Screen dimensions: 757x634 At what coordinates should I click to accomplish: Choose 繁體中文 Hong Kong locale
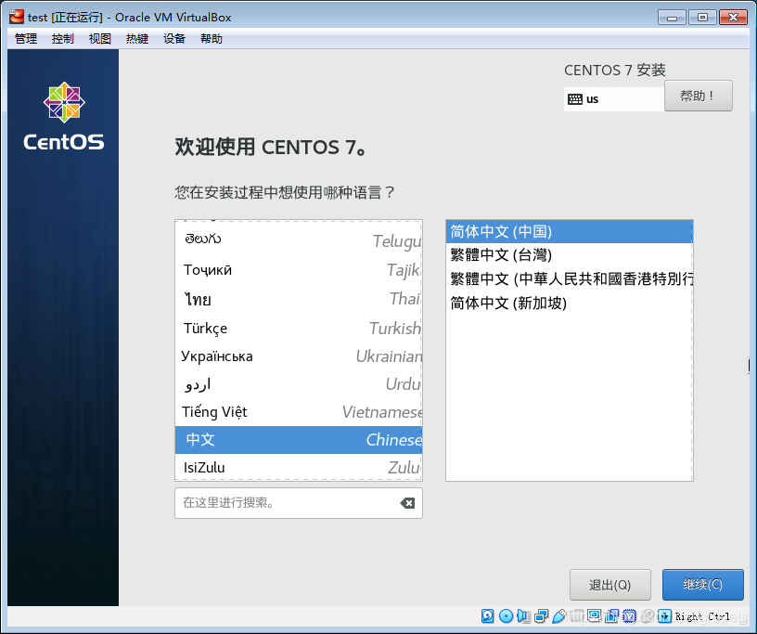point(570,278)
